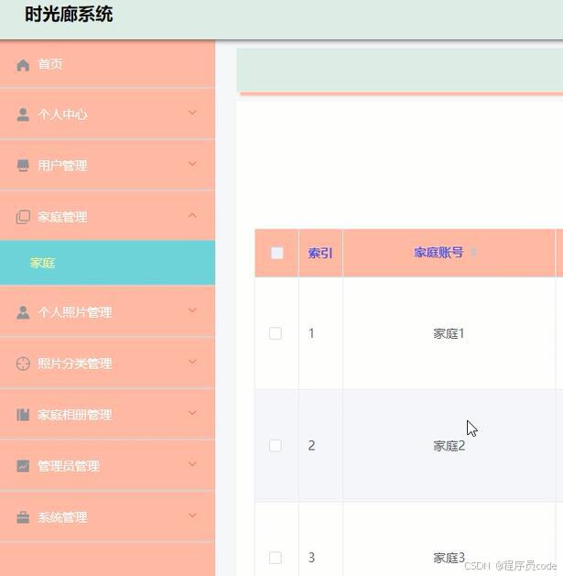Click the 用户管理 sidebar icon
Viewport: 563px width, 576px height.
(23, 166)
